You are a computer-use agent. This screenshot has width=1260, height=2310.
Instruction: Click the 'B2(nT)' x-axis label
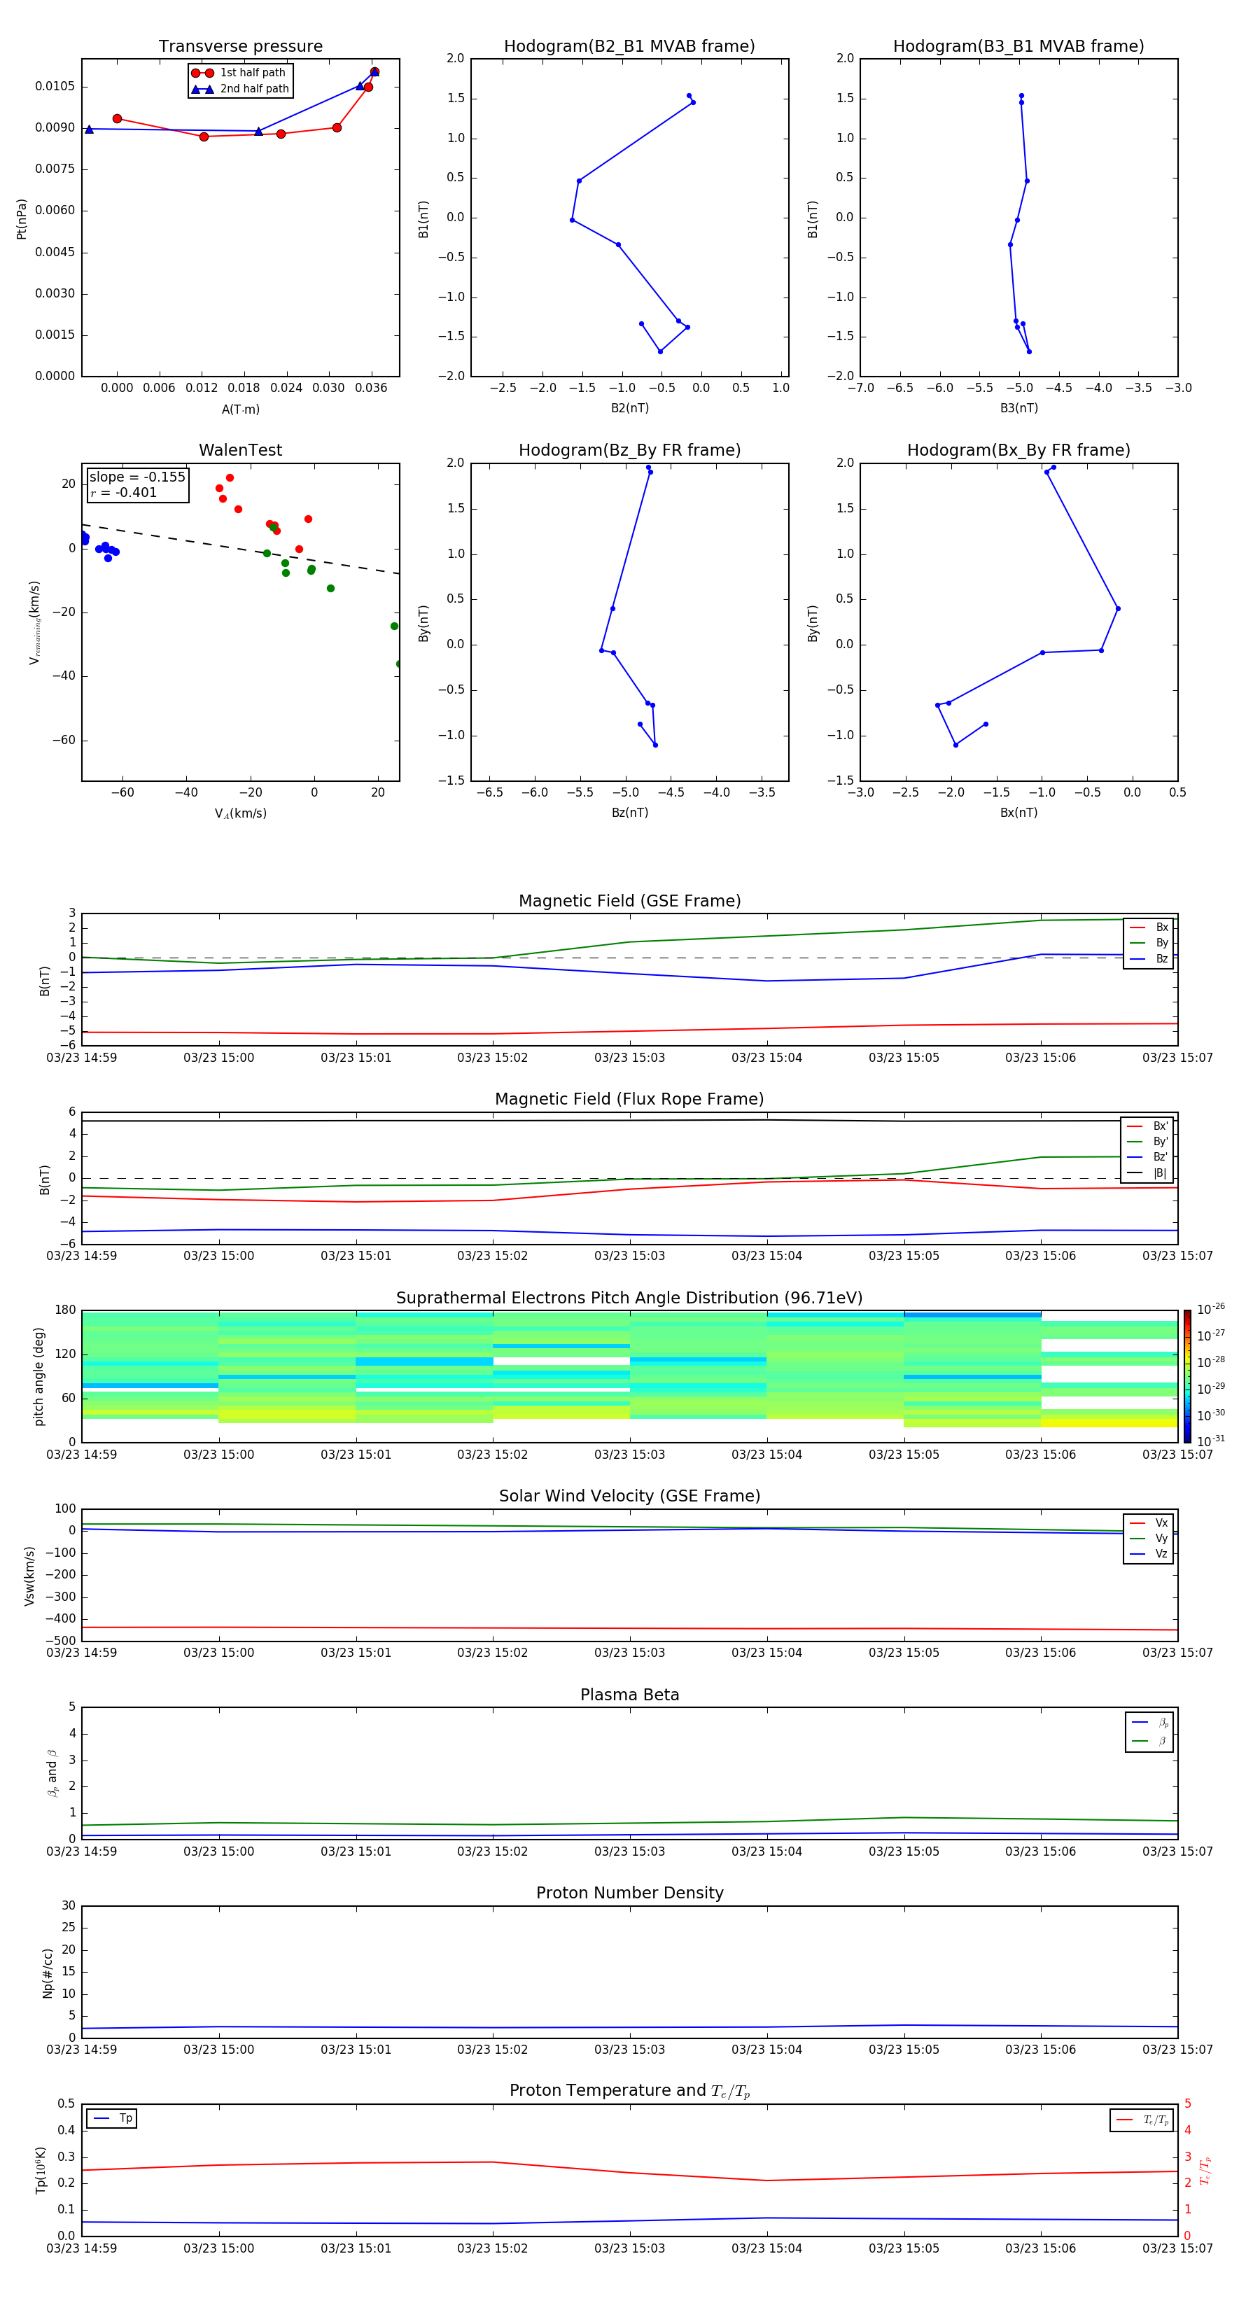(x=629, y=408)
